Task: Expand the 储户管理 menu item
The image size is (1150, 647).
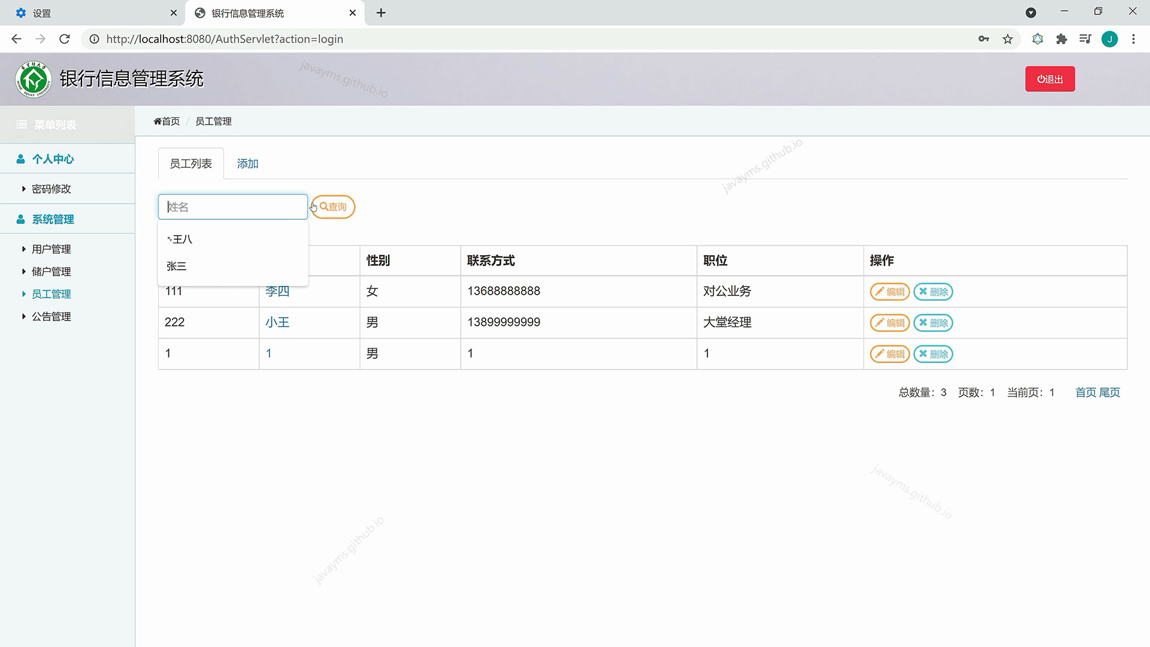Action: 51,272
